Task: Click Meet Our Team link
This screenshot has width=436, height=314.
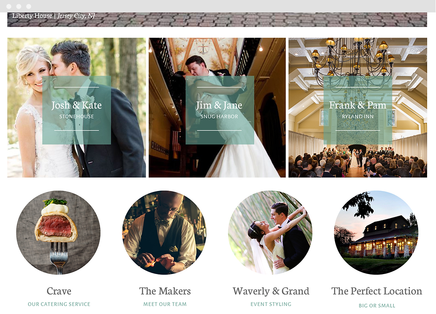Action: click(165, 304)
